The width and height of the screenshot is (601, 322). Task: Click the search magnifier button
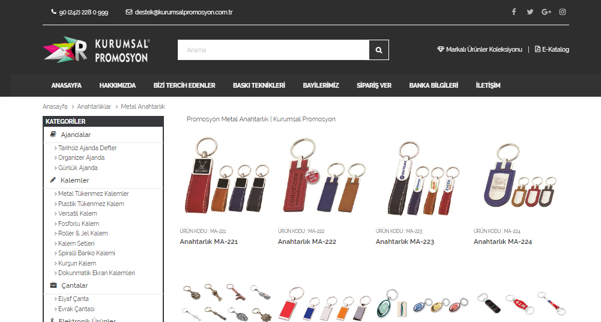(x=379, y=50)
